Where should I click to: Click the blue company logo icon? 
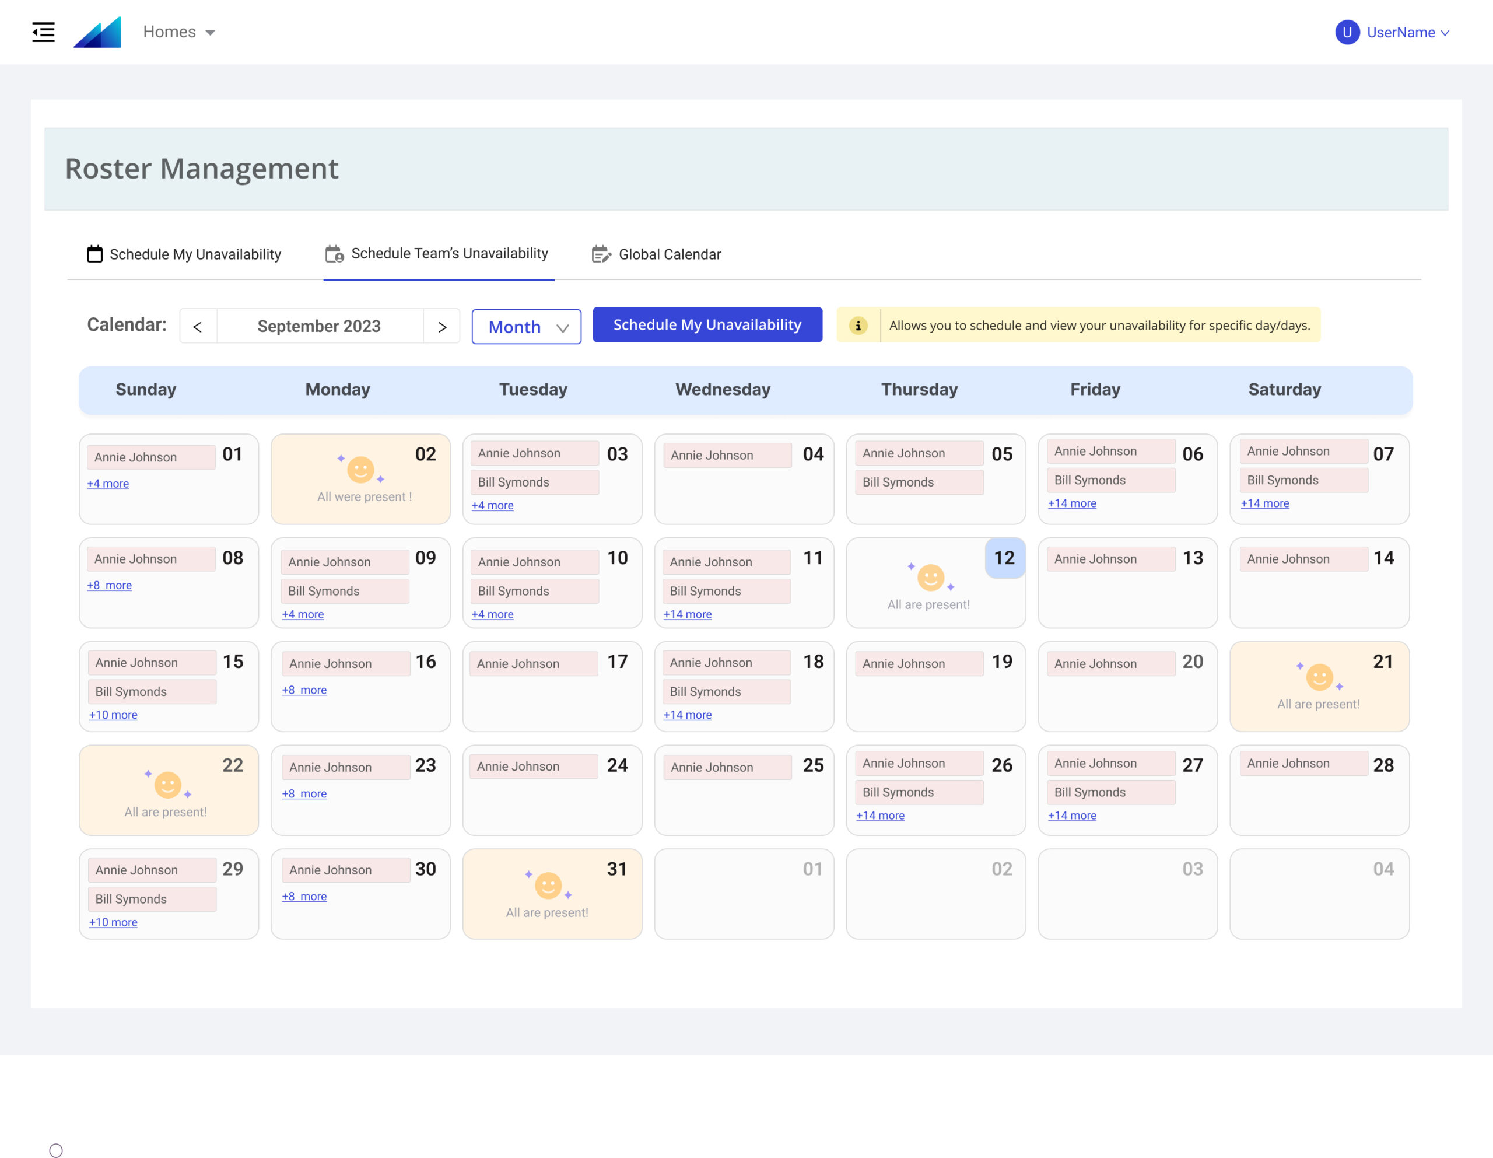(97, 32)
